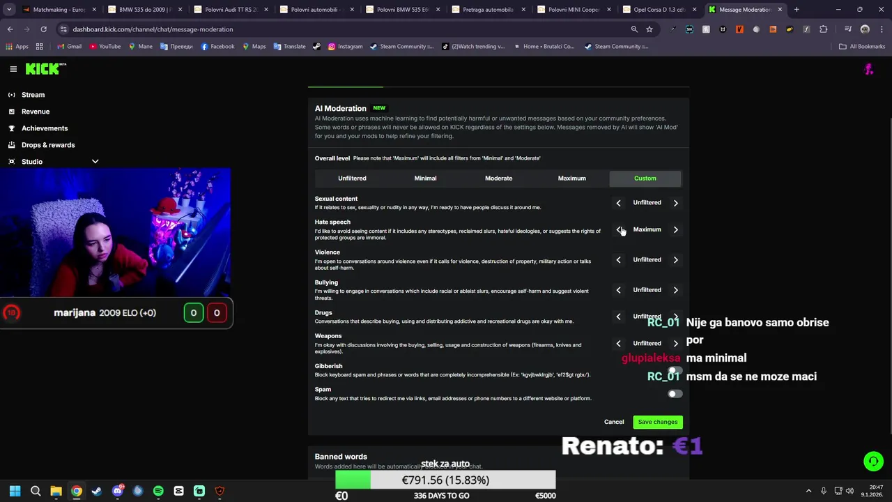Open Instagram bookmark
This screenshot has width=892, height=502.
click(345, 46)
